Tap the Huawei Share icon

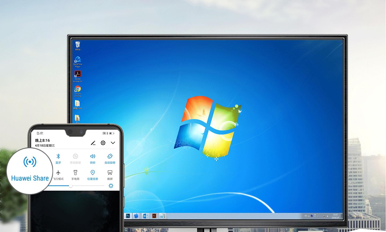[30, 162]
